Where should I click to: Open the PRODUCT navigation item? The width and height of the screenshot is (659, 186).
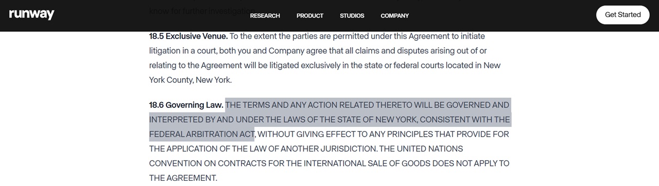click(x=310, y=15)
